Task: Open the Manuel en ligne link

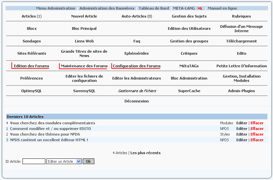Action: [x=222, y=8]
